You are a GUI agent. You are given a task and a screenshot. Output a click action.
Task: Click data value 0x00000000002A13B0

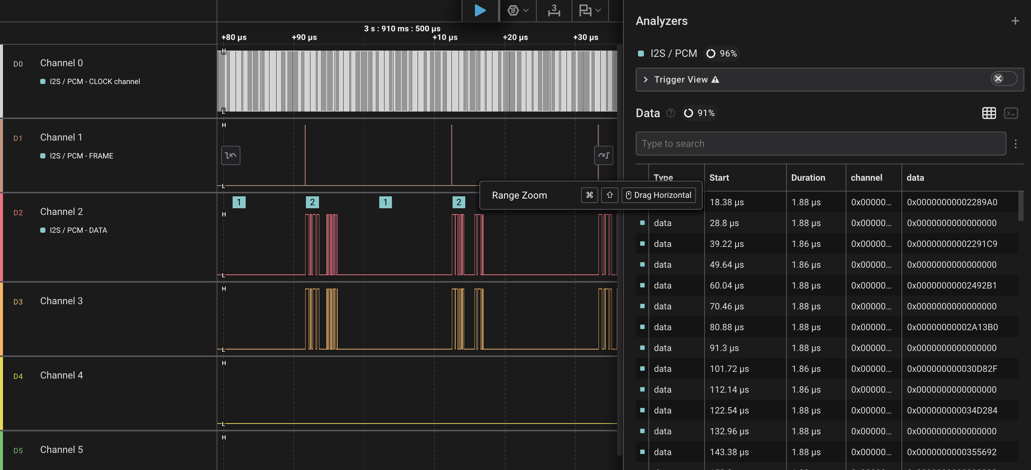pyautogui.click(x=952, y=327)
